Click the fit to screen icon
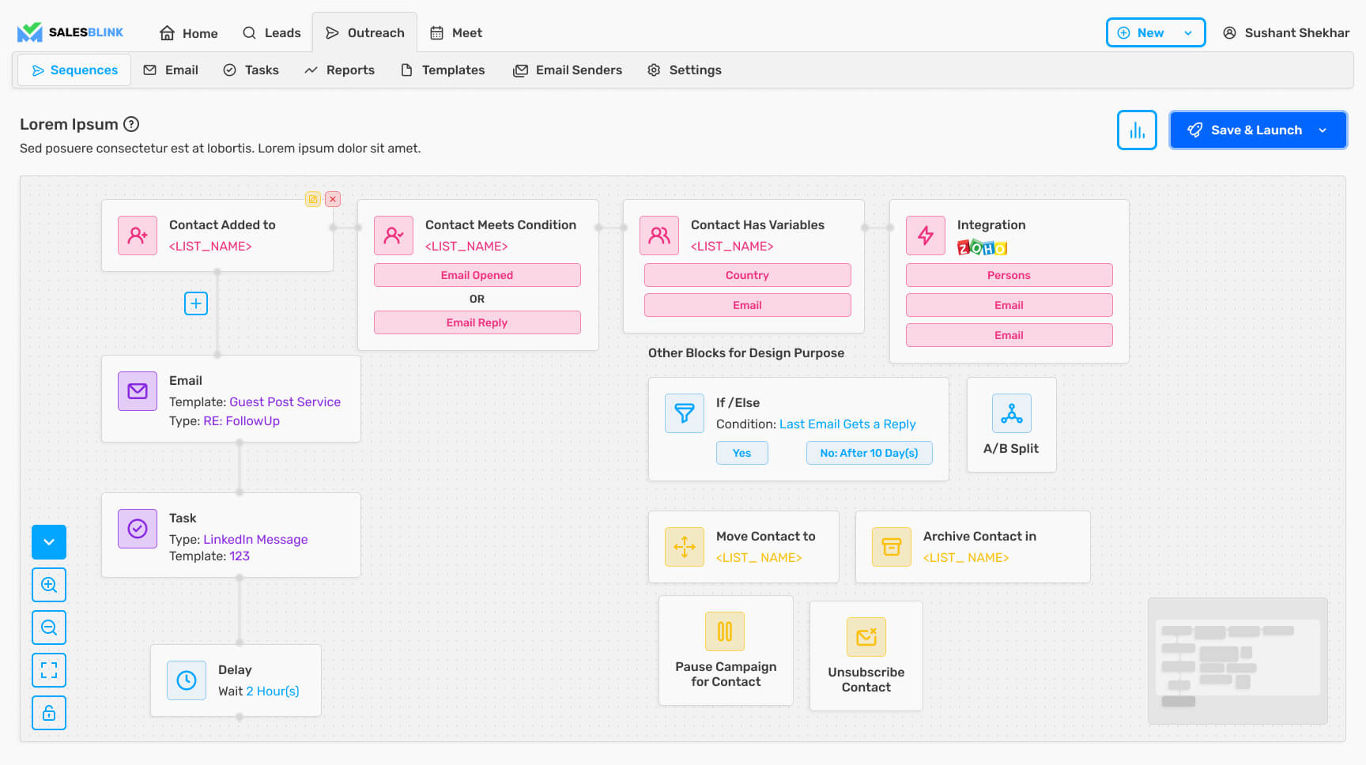1366x765 pixels. pos(49,670)
